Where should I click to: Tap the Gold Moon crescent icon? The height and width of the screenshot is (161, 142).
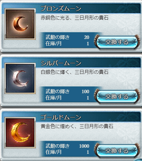pyautogui.click(x=20, y=132)
